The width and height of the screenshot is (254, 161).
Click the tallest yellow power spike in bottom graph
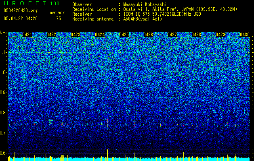[x=107, y=155]
